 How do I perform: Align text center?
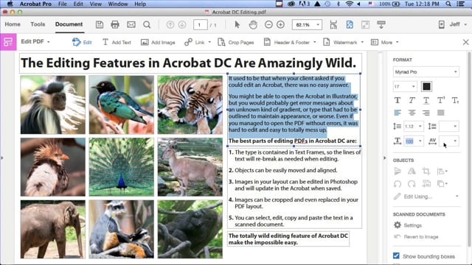(412, 113)
